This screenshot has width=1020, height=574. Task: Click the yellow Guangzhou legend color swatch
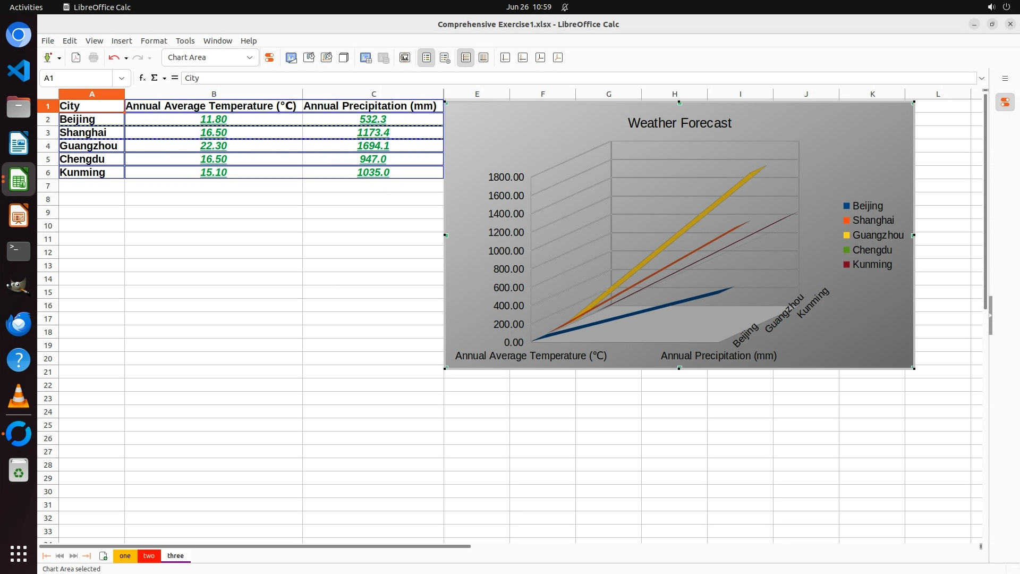click(x=846, y=235)
